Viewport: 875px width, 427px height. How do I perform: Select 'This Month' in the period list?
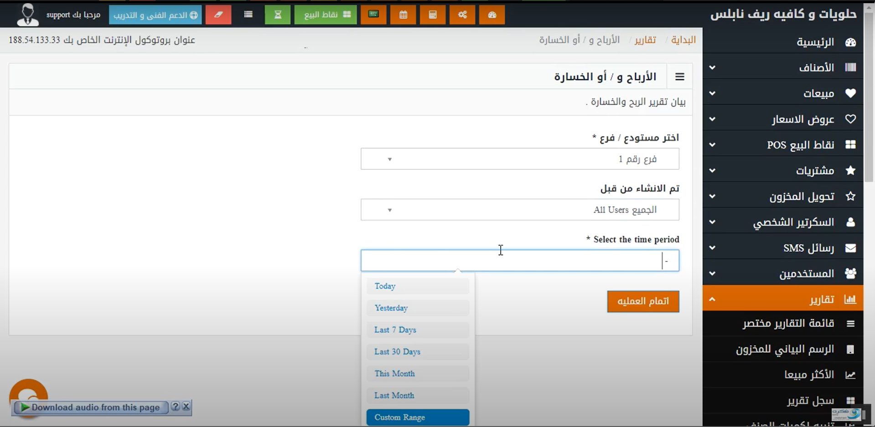[417, 373]
